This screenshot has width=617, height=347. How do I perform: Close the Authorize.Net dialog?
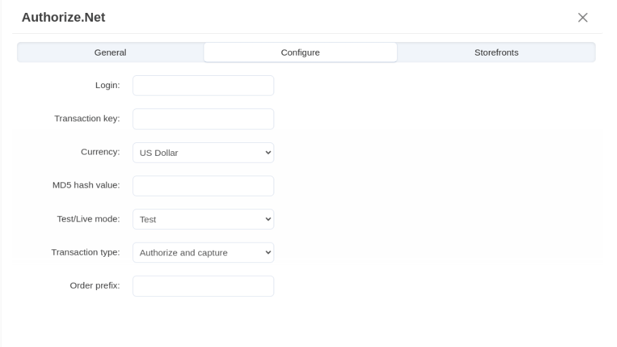click(x=582, y=18)
